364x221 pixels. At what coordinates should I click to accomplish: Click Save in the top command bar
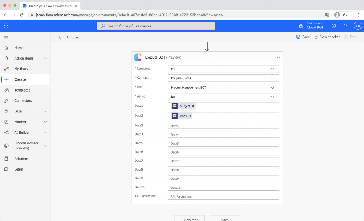(303, 37)
